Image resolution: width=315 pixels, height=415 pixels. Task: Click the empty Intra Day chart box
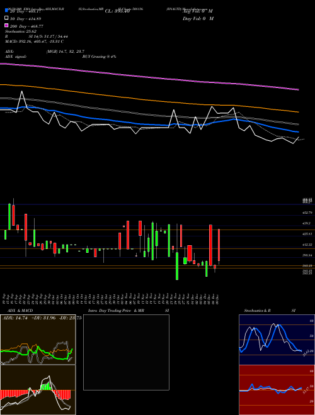126,352
